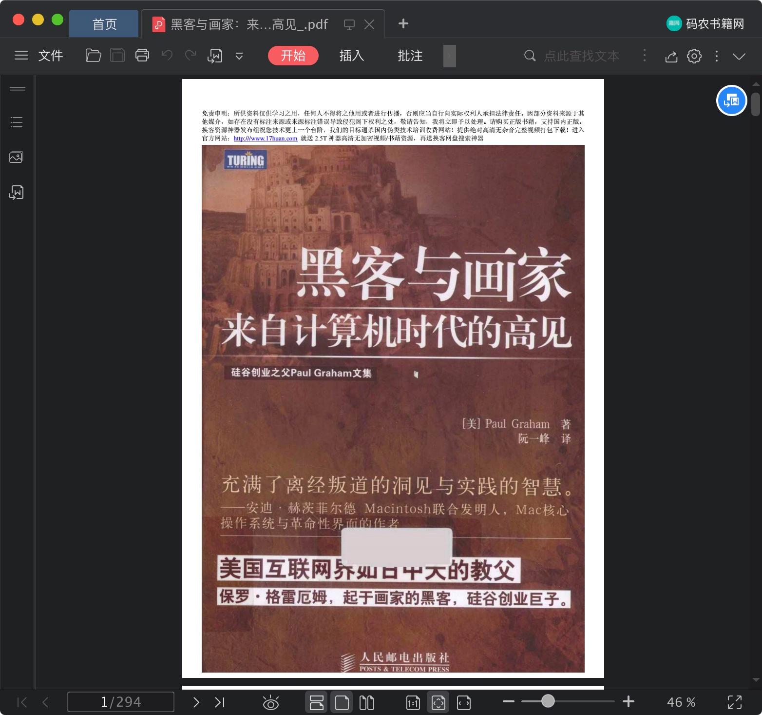The image size is (762, 715).
Task: Add a new tab with plus button
Action: coord(403,23)
